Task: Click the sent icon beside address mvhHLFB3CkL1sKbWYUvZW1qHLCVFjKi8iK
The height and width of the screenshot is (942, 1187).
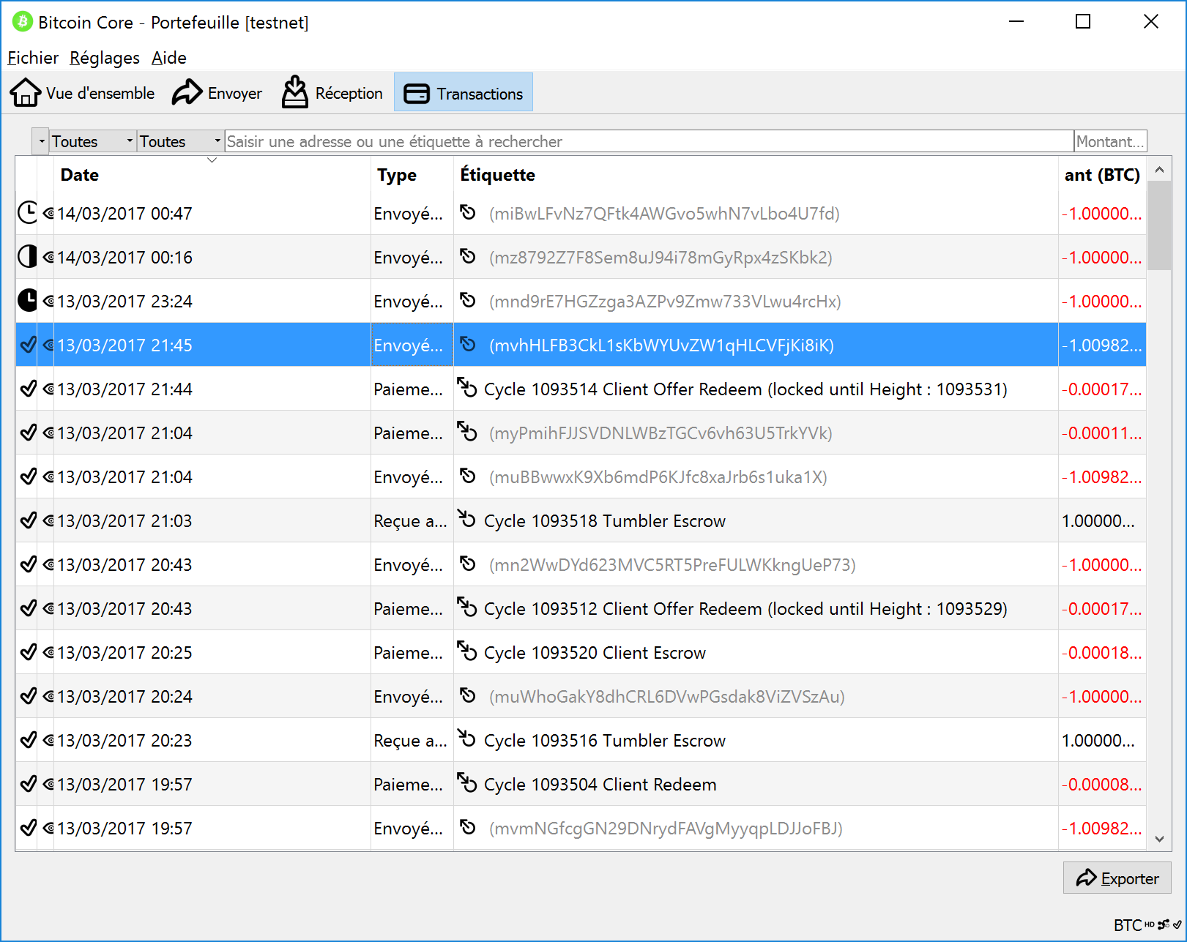Action: coord(468,344)
